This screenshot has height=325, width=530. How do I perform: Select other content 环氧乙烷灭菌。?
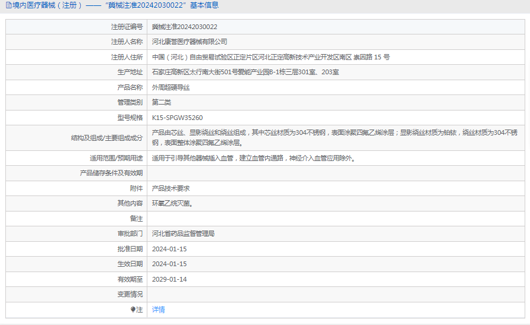(173, 203)
